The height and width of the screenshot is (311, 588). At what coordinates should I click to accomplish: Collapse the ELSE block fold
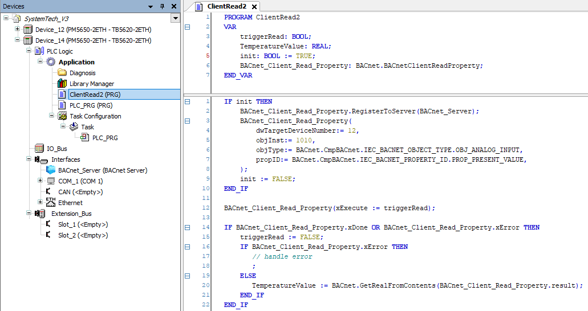(x=188, y=276)
